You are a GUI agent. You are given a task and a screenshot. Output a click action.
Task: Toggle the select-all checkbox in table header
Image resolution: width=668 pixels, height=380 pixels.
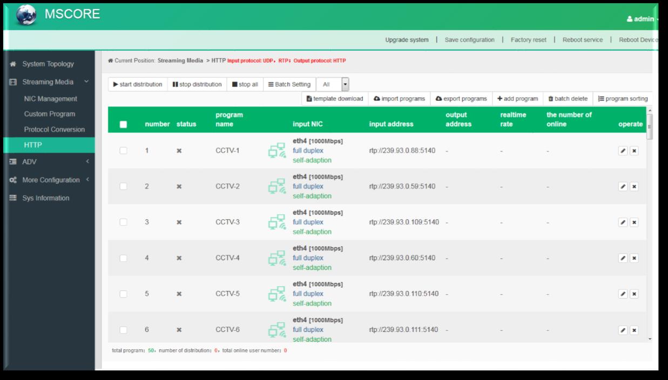coord(123,124)
